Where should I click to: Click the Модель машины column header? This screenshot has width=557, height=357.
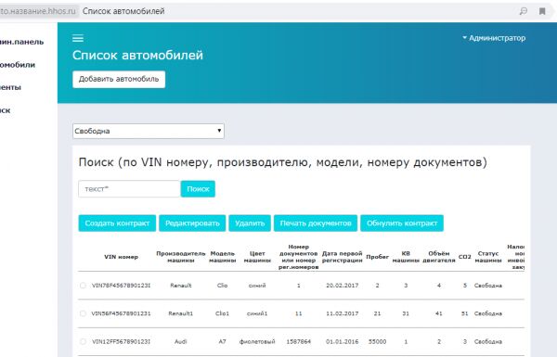[223, 257]
